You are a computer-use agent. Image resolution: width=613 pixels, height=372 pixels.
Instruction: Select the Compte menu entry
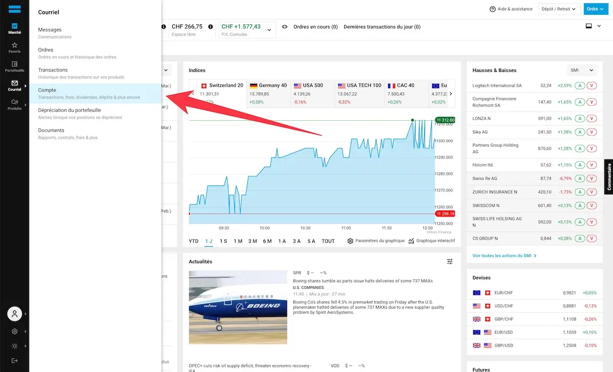coord(77,93)
